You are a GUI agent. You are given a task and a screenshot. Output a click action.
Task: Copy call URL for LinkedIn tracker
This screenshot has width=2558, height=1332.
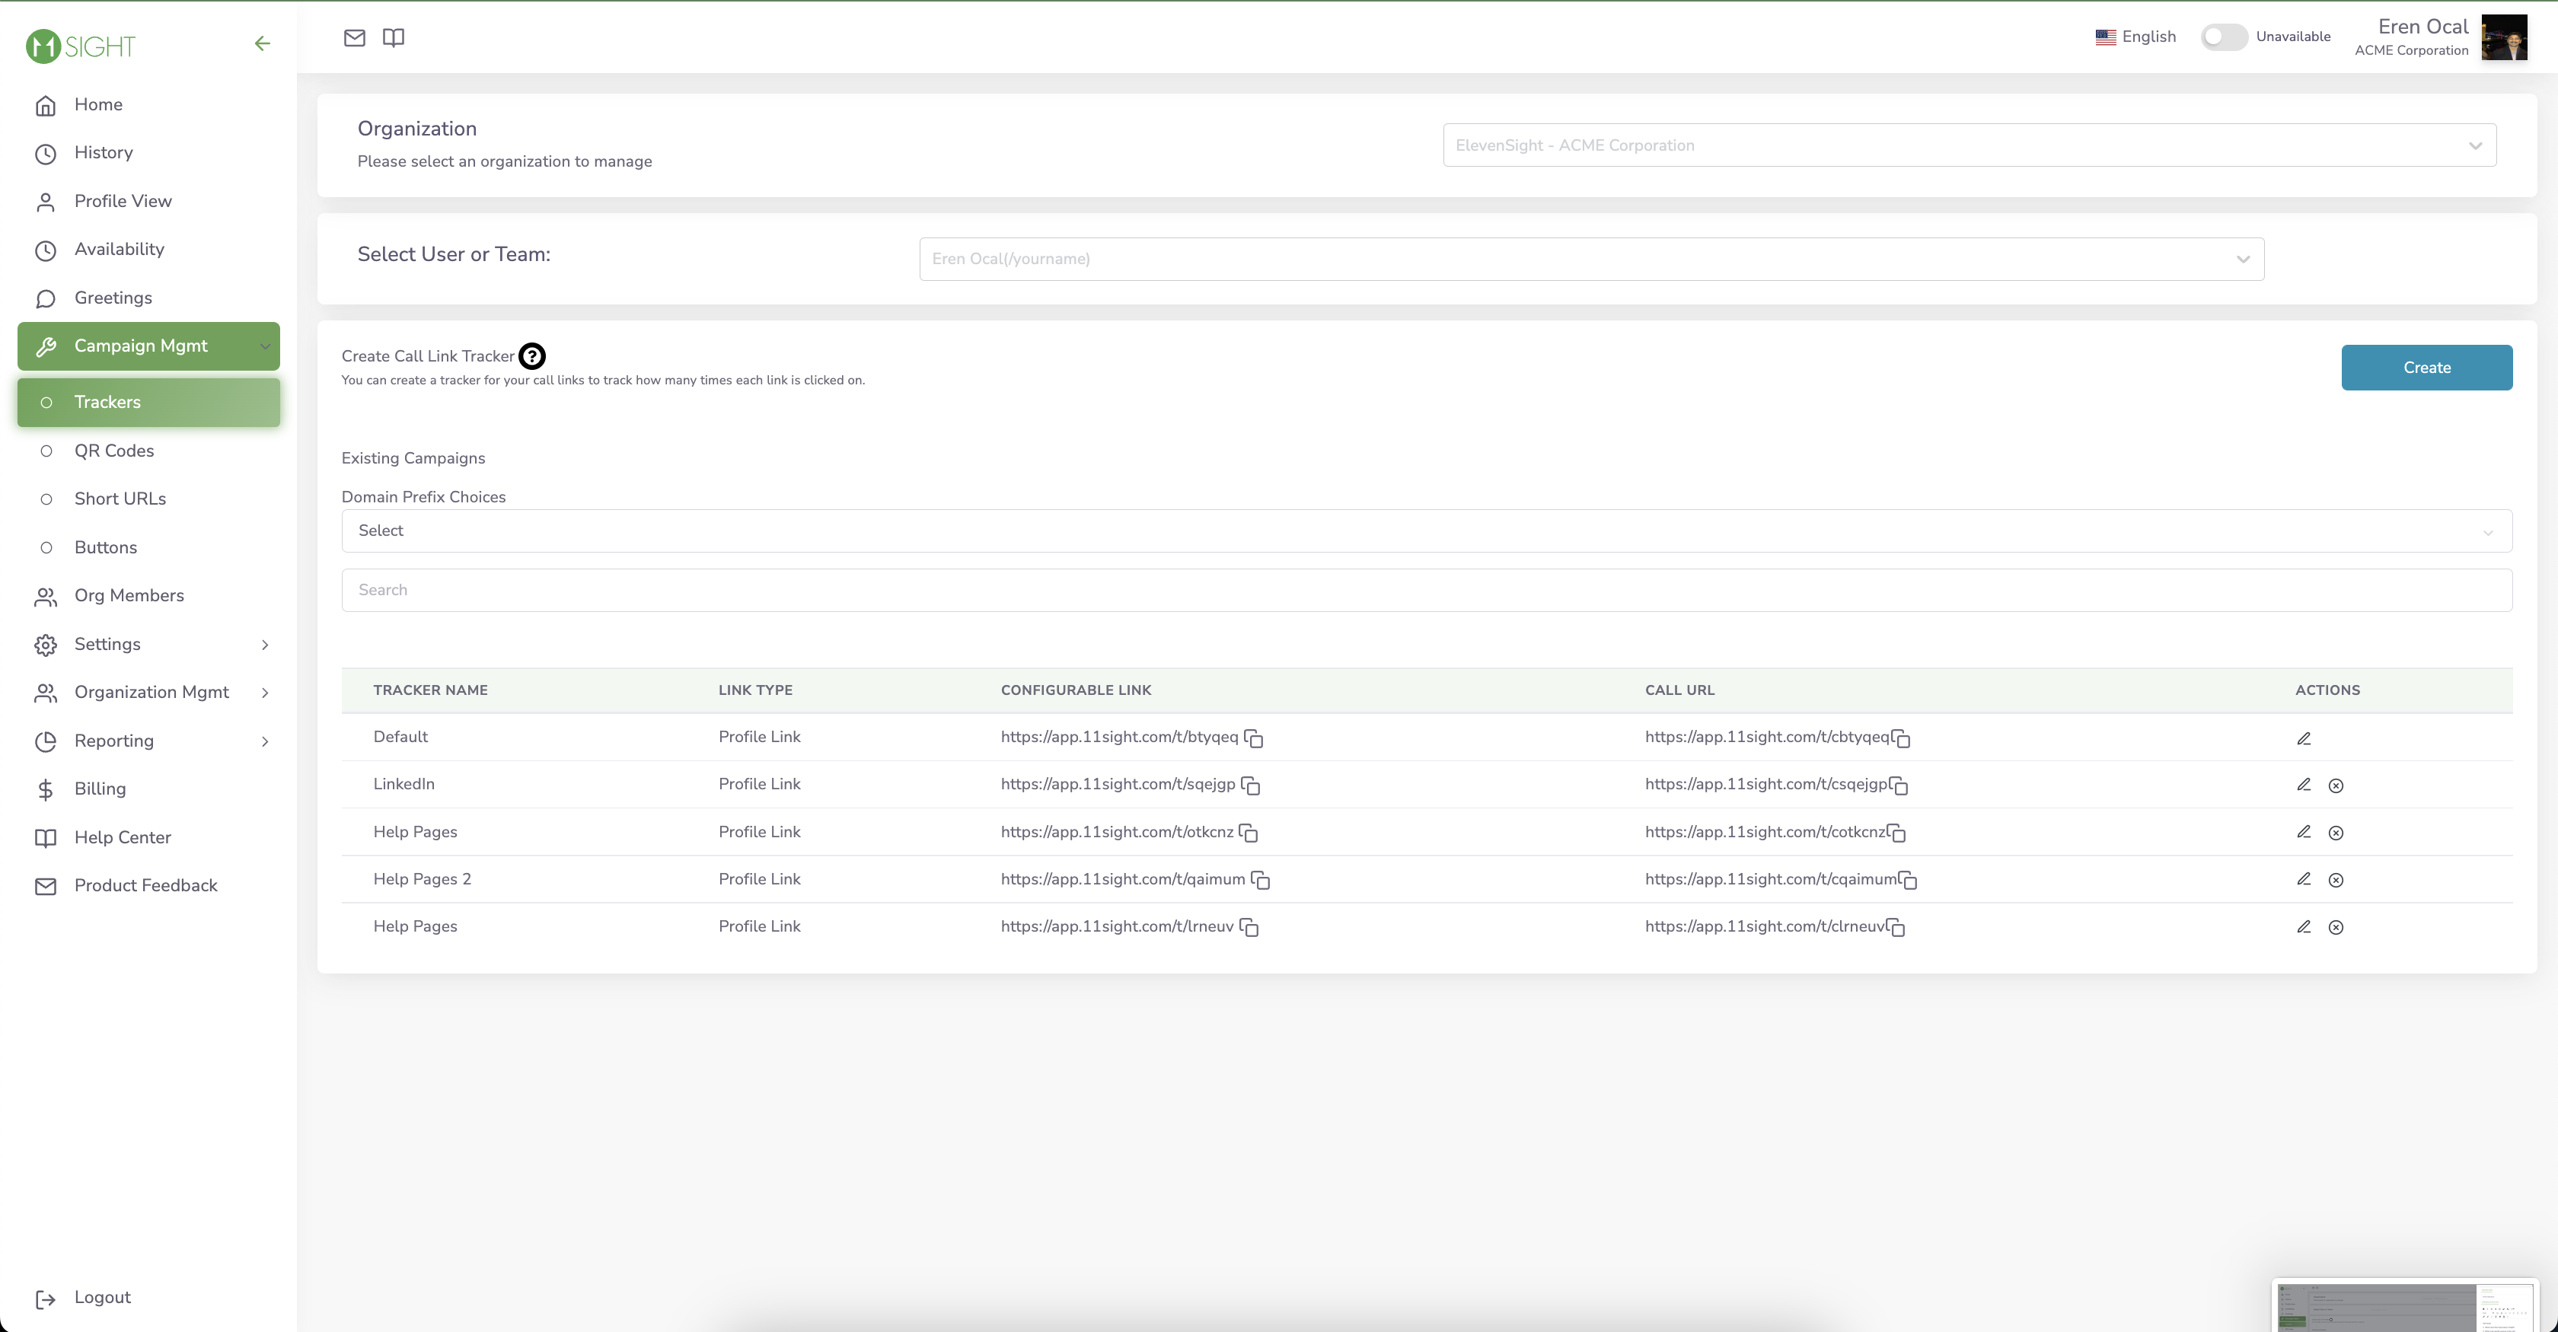tap(1899, 785)
